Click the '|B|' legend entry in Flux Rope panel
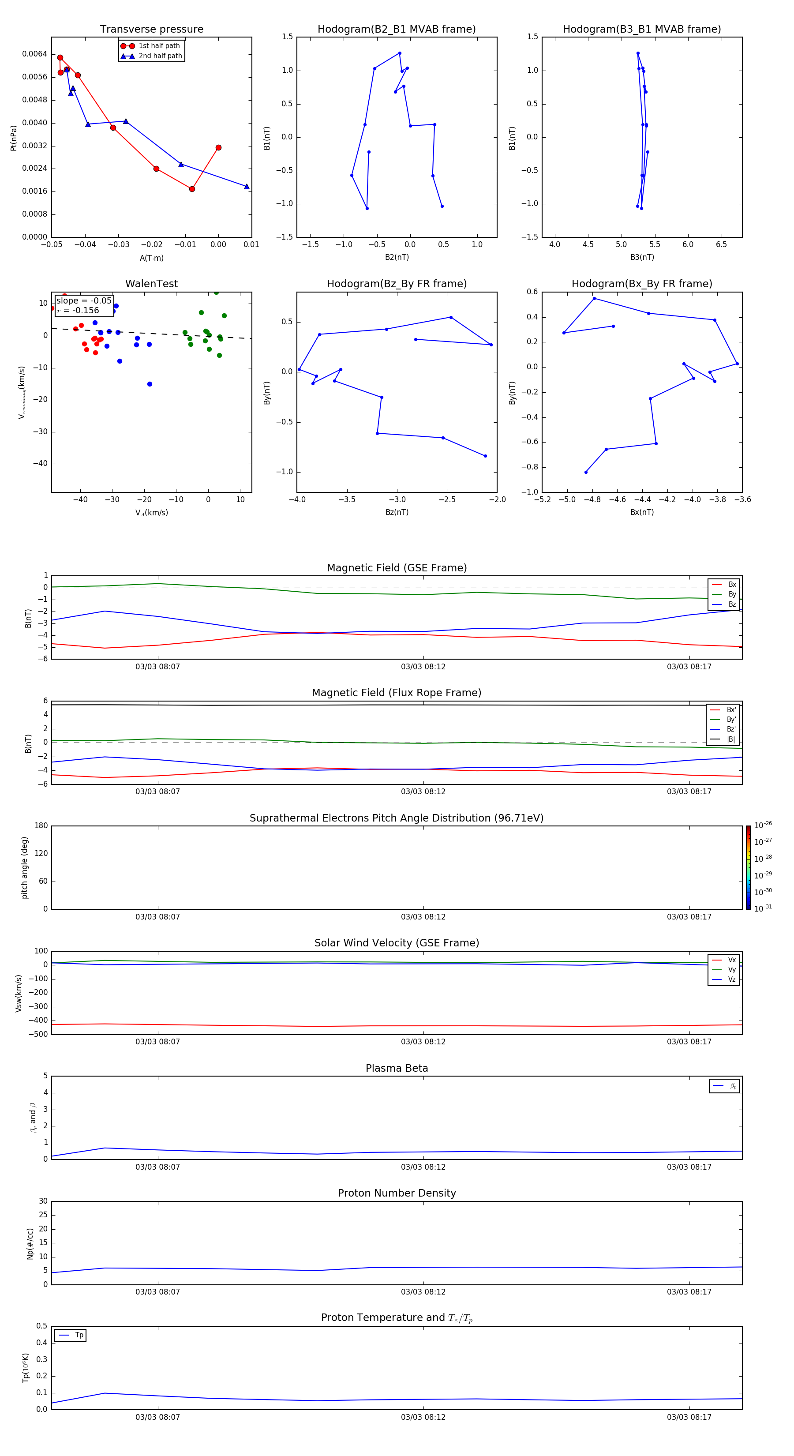 [x=723, y=739]
